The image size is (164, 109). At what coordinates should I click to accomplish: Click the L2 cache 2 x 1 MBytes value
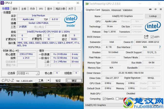click(60, 62)
